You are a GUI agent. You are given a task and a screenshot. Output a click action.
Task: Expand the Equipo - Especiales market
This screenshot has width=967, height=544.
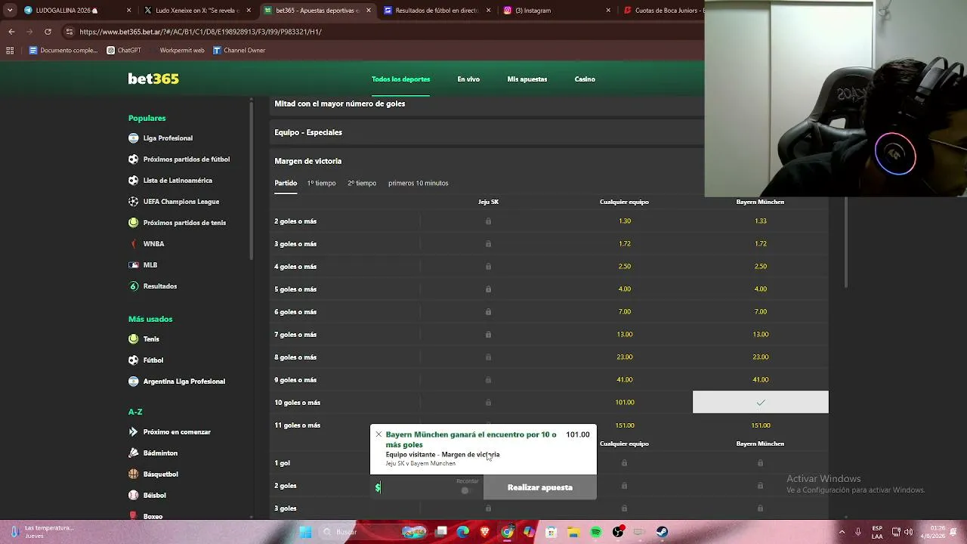click(x=487, y=132)
